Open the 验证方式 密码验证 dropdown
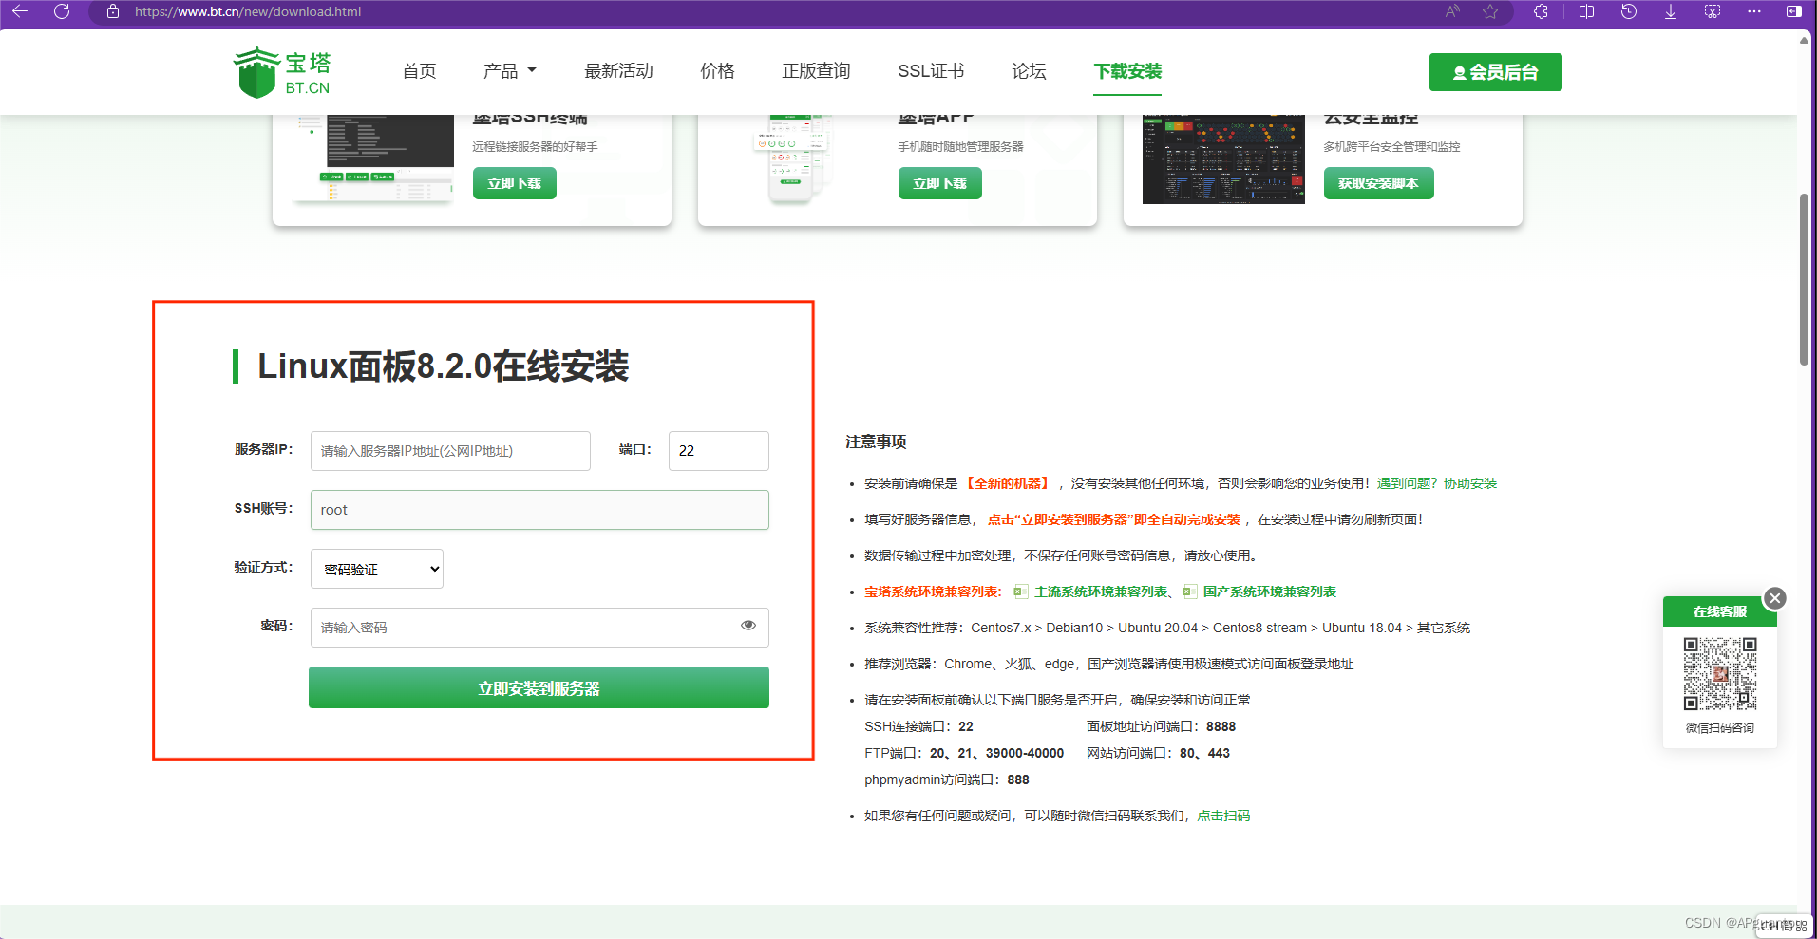This screenshot has width=1817, height=939. click(377, 569)
